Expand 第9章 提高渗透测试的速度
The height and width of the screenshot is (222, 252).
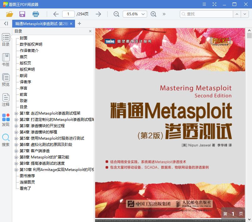point(16,163)
